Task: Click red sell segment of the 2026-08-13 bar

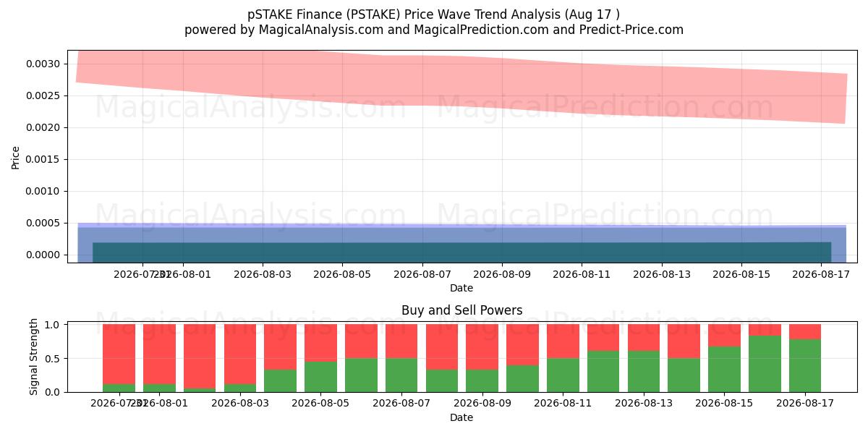Action: [x=644, y=338]
